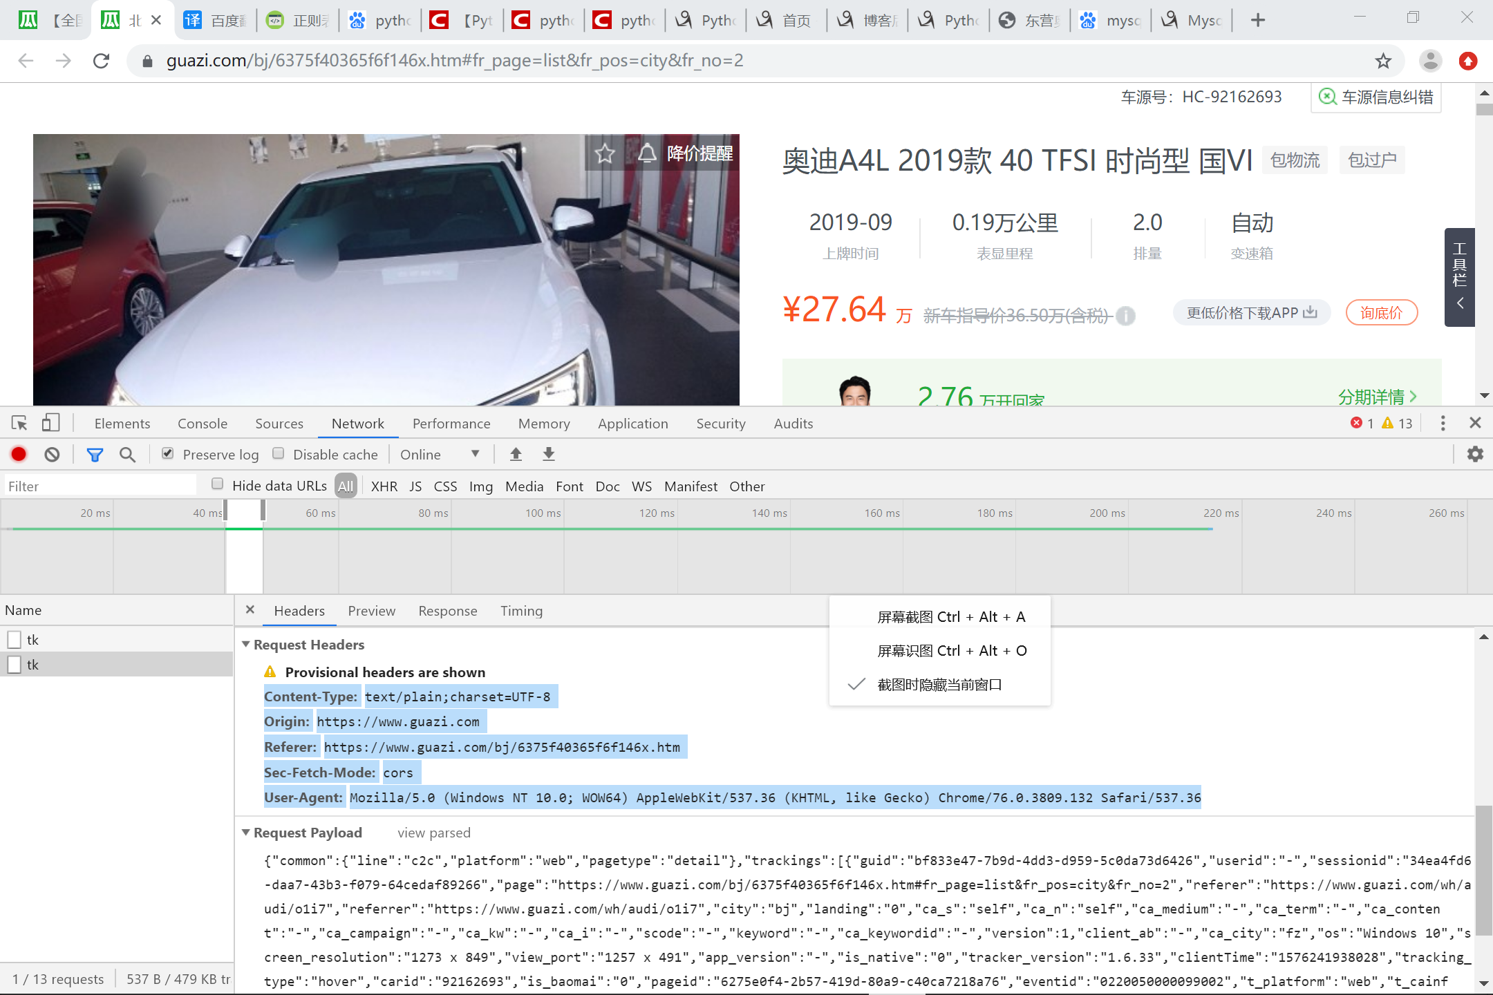The image size is (1493, 995).
Task: Toggle the network filter funnel icon
Action: point(95,454)
